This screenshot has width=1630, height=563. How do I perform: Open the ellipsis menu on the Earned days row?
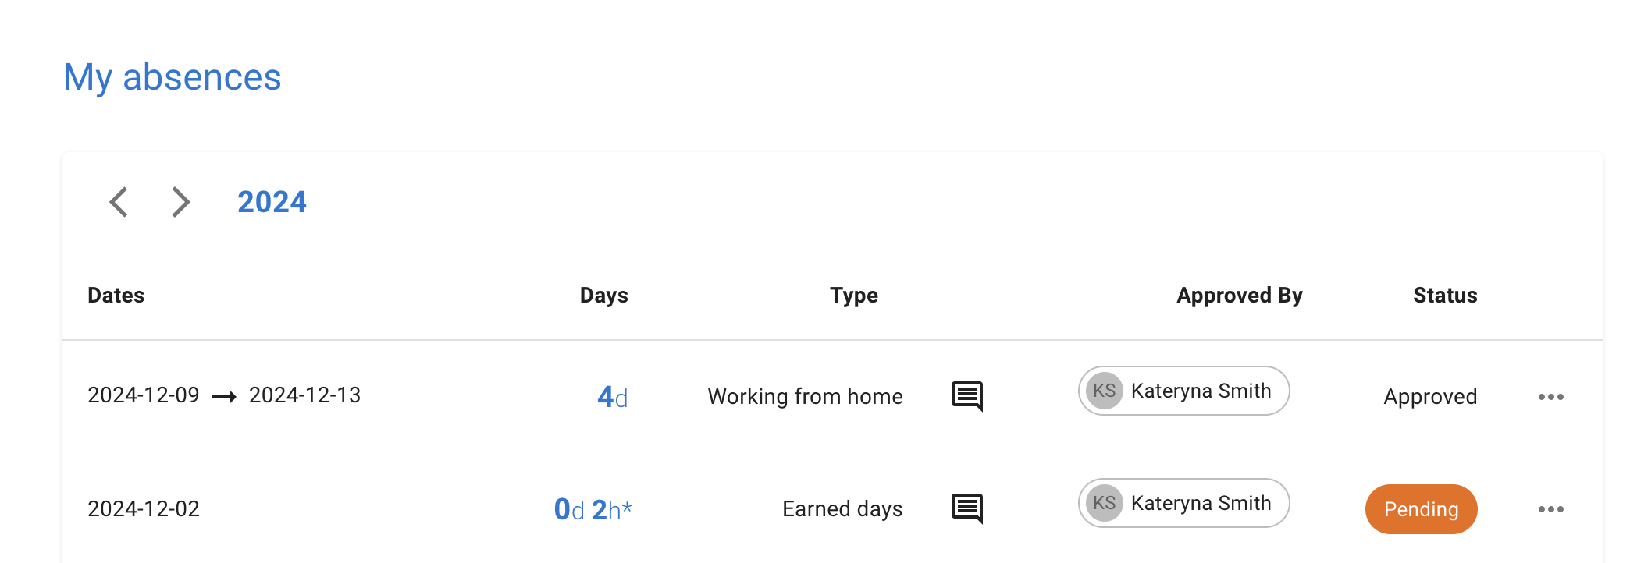coord(1551,508)
